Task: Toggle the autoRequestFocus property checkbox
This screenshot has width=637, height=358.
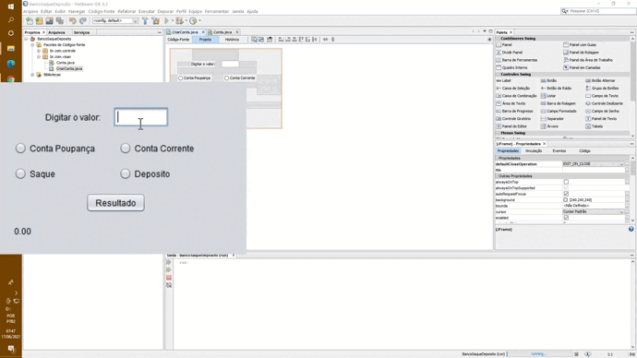Action: point(566,194)
